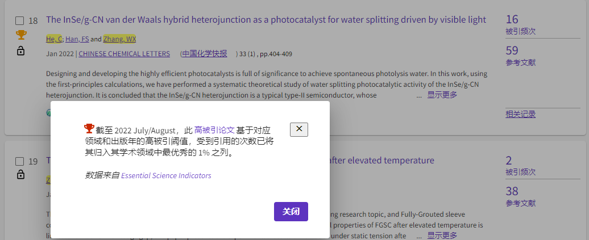
Task: Click the open access lock icon on record 18
Action: pyautogui.click(x=21, y=51)
